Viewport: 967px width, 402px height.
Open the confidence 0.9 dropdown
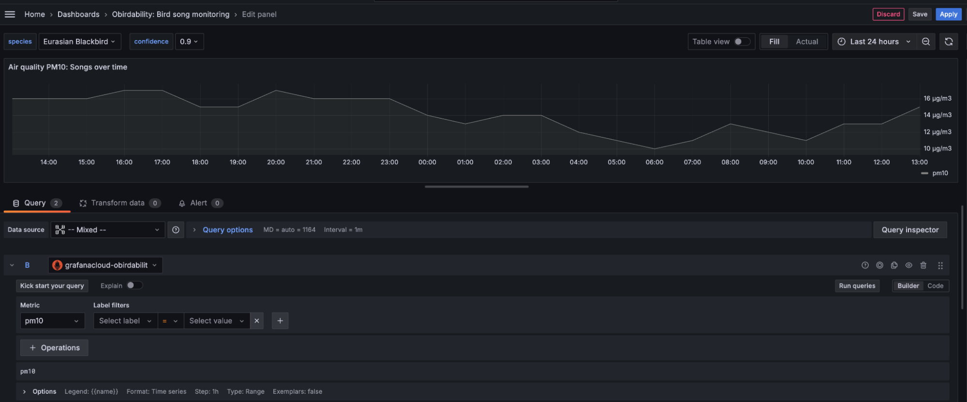click(189, 42)
